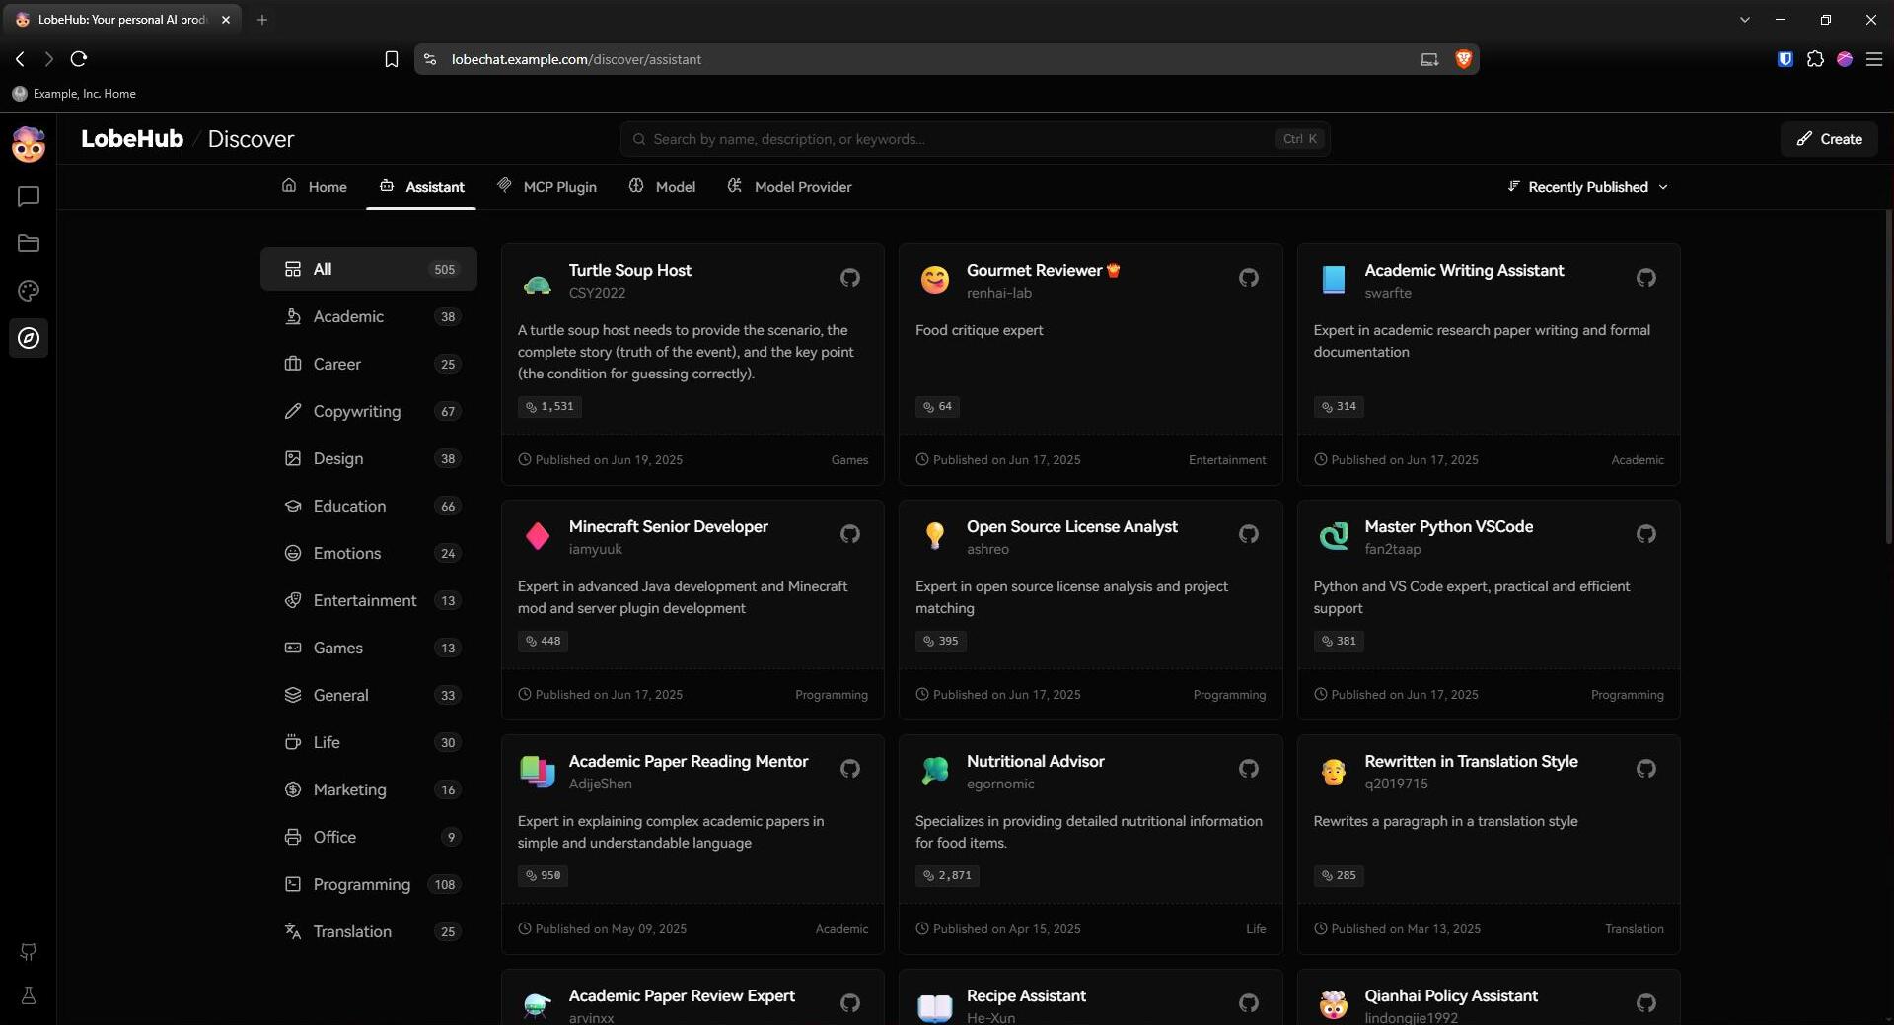Open GitHub link on Turtle Soup Host card
The height and width of the screenshot is (1025, 1894).
pyautogui.click(x=850, y=278)
